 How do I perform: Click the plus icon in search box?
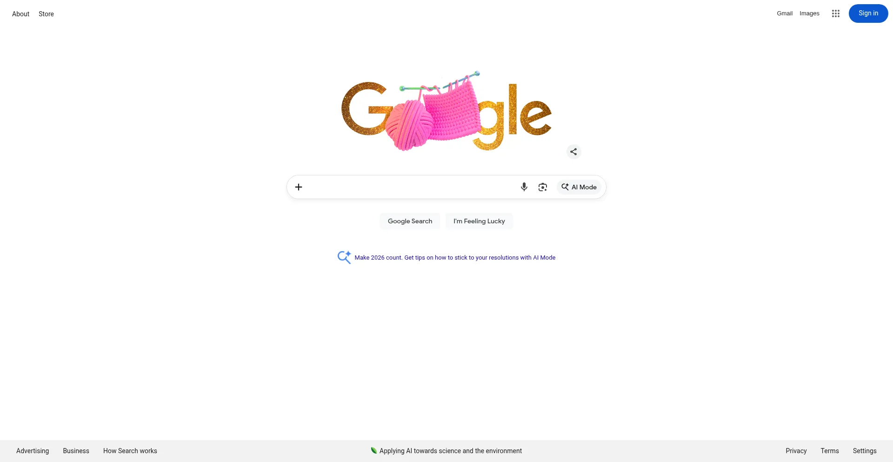coord(299,187)
